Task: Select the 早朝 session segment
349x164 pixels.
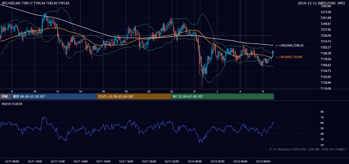Action: click(x=5, y=96)
